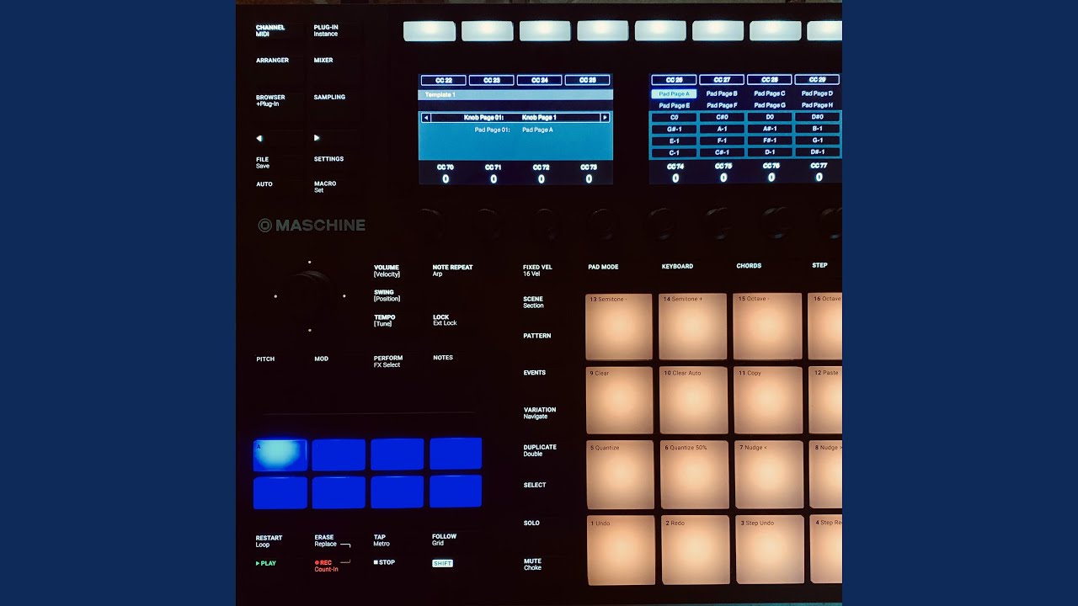Tap the ERASE Replace button

point(326,540)
